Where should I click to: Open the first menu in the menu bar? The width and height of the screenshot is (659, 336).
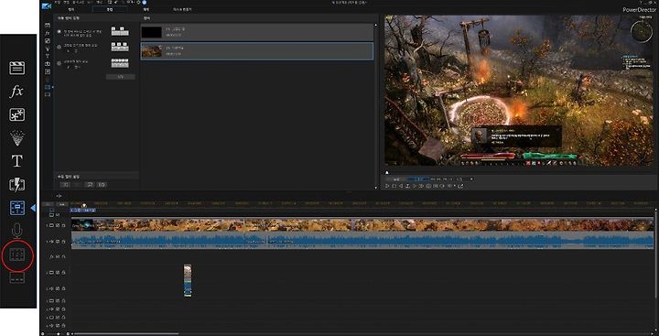57,2
